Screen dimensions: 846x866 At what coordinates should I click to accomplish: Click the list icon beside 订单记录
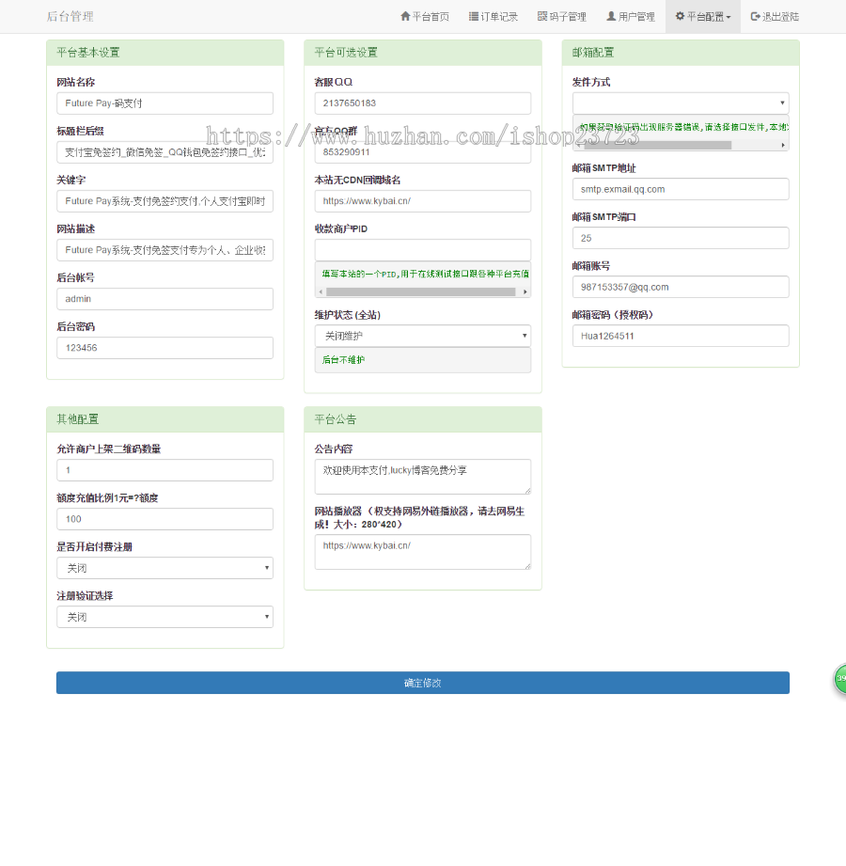[474, 17]
